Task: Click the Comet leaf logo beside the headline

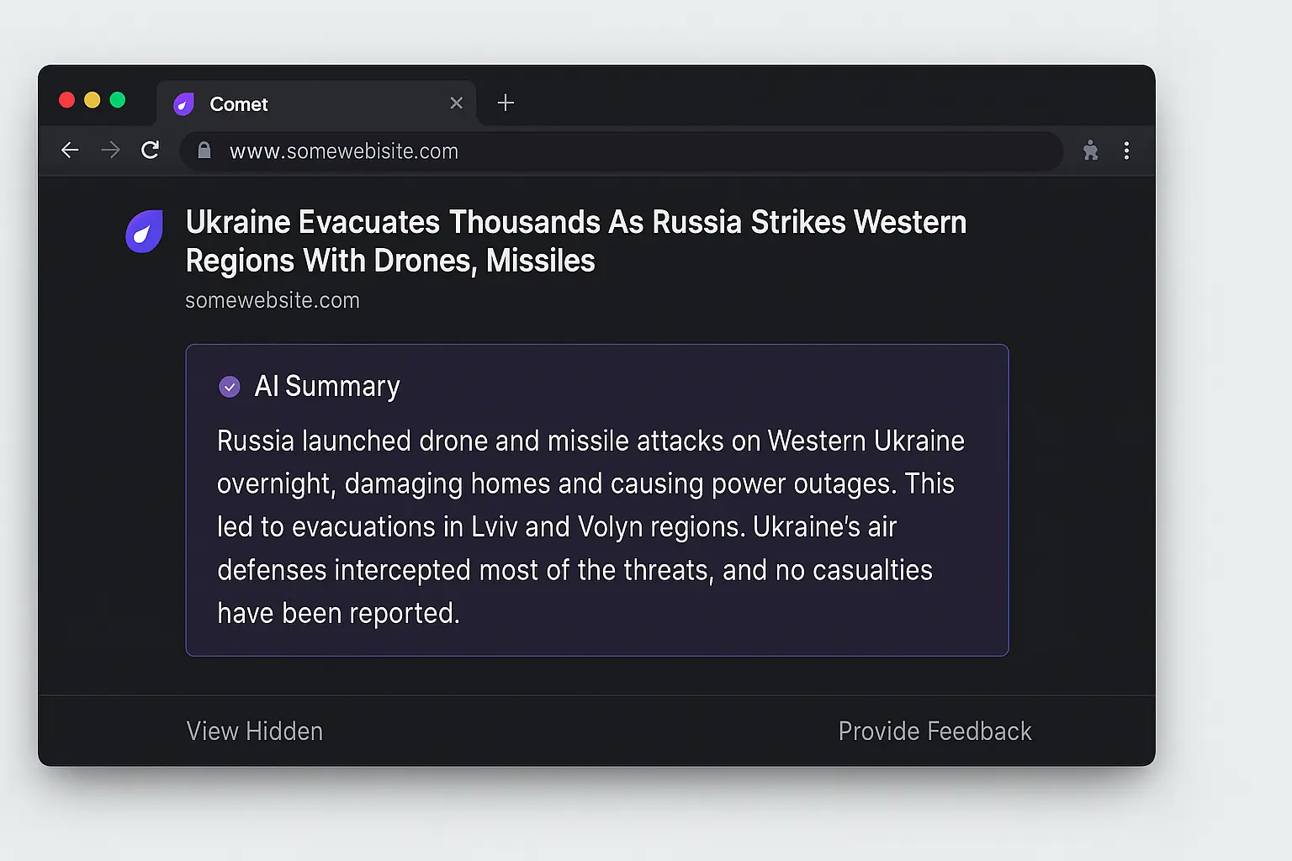Action: pos(144,232)
